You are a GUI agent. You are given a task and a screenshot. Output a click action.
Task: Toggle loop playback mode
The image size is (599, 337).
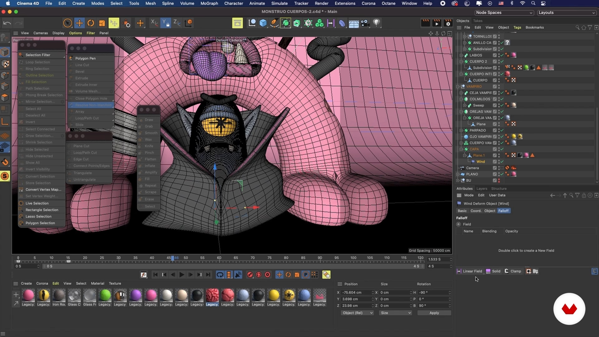(220, 275)
